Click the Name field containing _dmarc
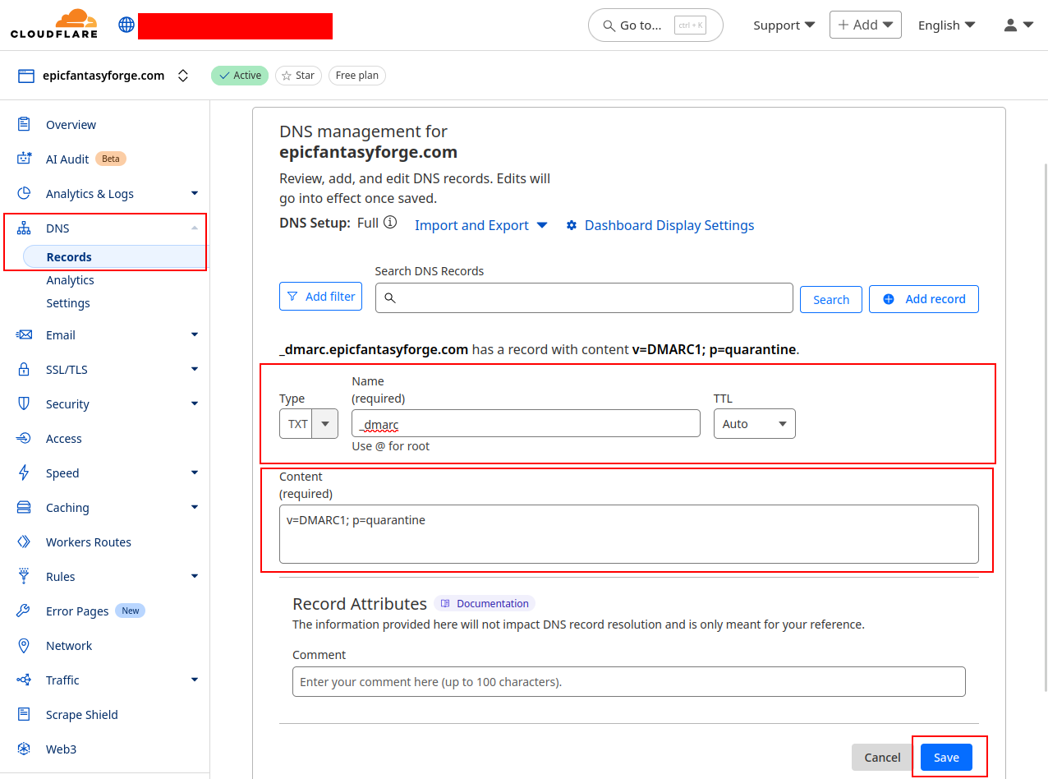 526,424
